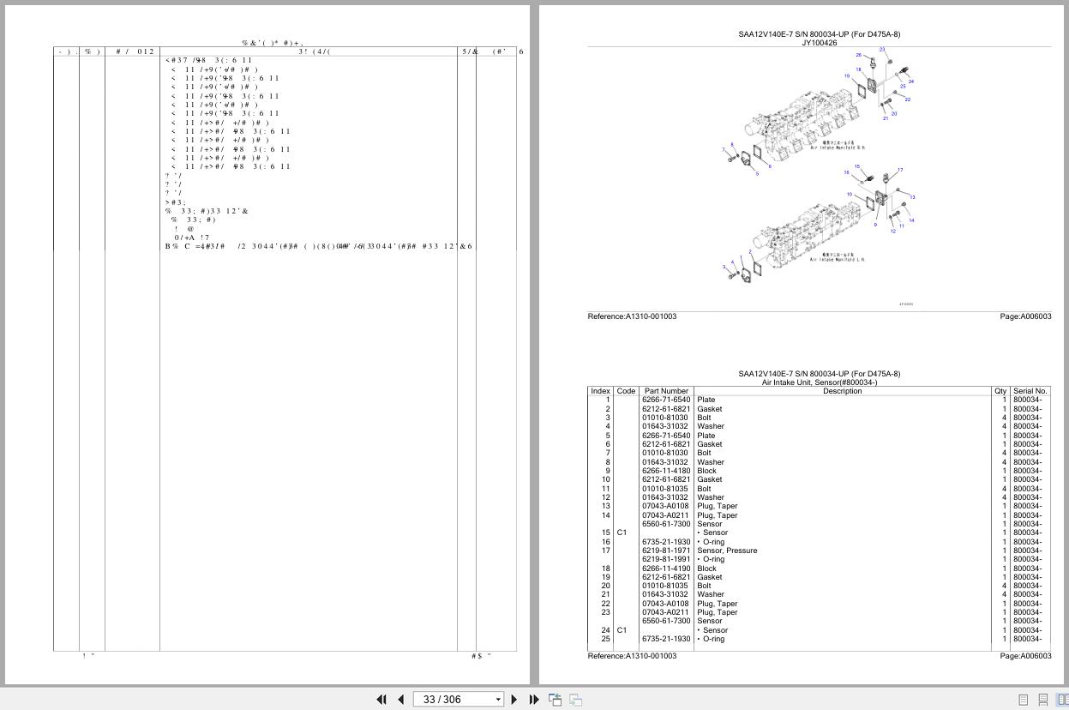1069x710 pixels.
Task: Click part number 6212-61-6821 in row 2
Action: point(666,409)
